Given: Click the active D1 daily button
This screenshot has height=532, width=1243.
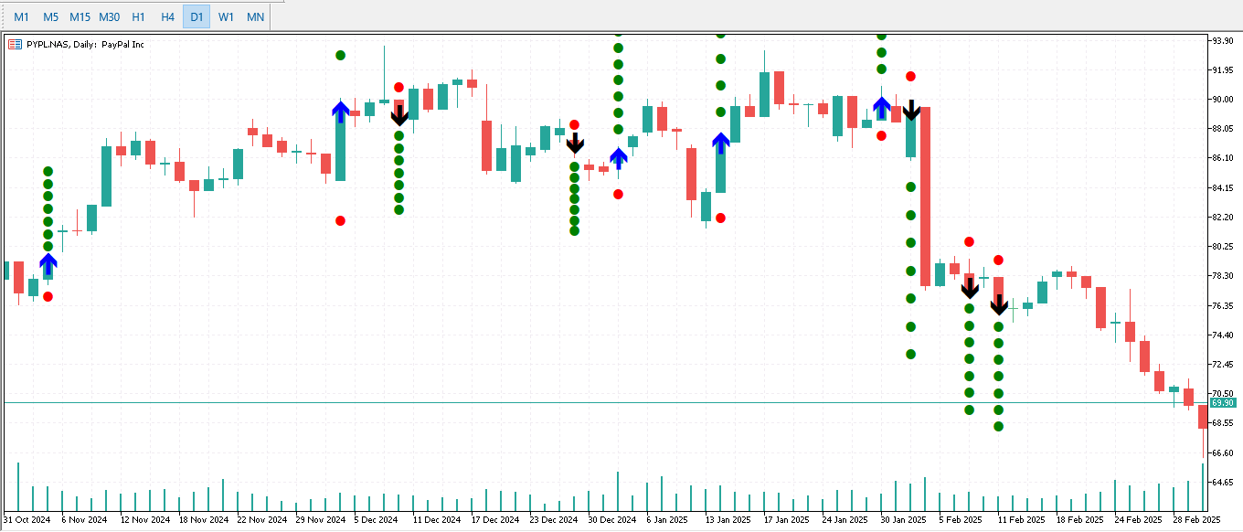Looking at the screenshot, I should 197,16.
